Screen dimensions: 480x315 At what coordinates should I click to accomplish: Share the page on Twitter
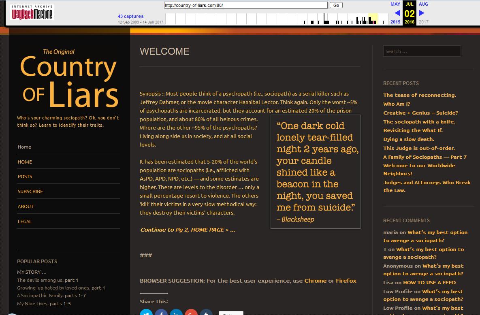click(x=146, y=313)
